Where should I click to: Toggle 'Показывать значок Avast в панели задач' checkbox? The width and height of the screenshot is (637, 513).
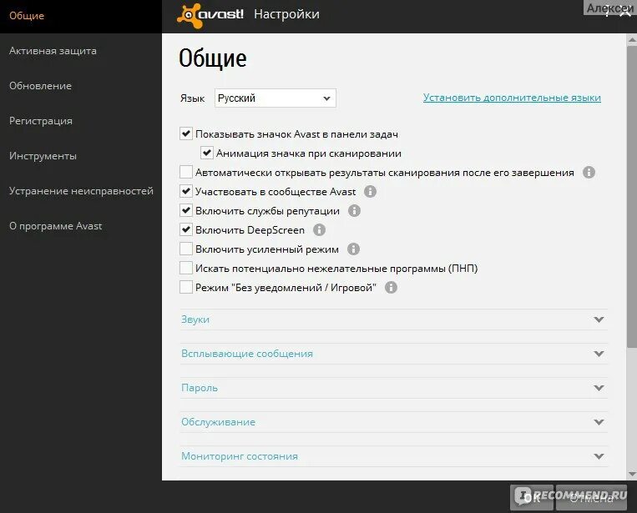click(x=186, y=133)
